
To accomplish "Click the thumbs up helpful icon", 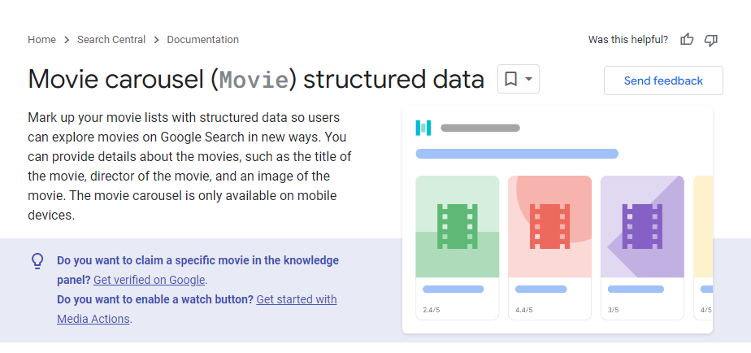I will (687, 39).
